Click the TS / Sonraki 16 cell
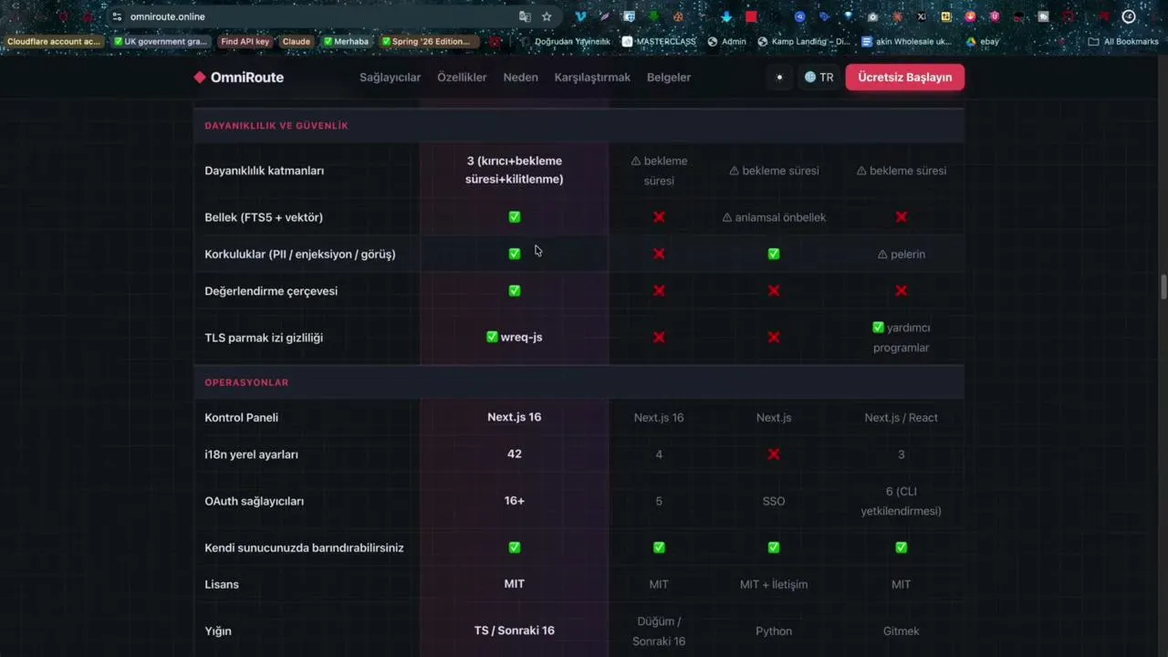The width and height of the screenshot is (1168, 657). click(x=515, y=631)
